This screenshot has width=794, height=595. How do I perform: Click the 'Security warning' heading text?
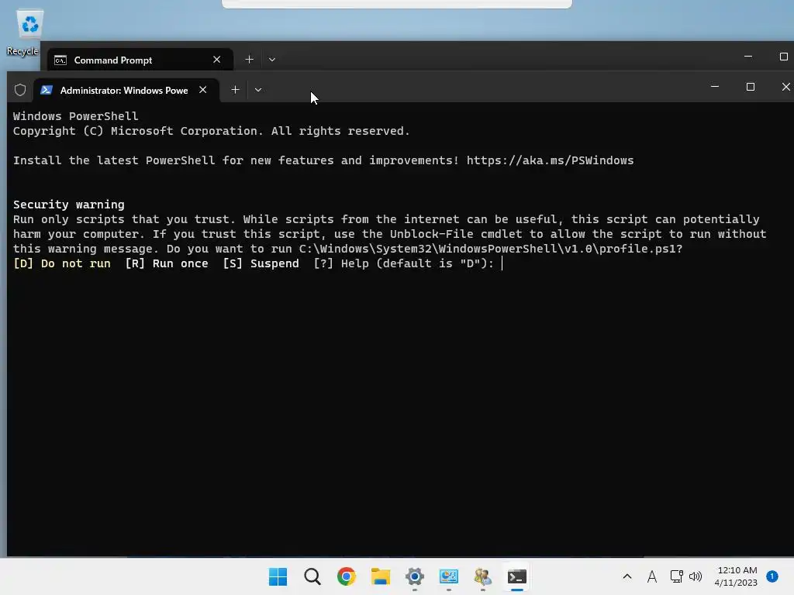click(x=69, y=205)
